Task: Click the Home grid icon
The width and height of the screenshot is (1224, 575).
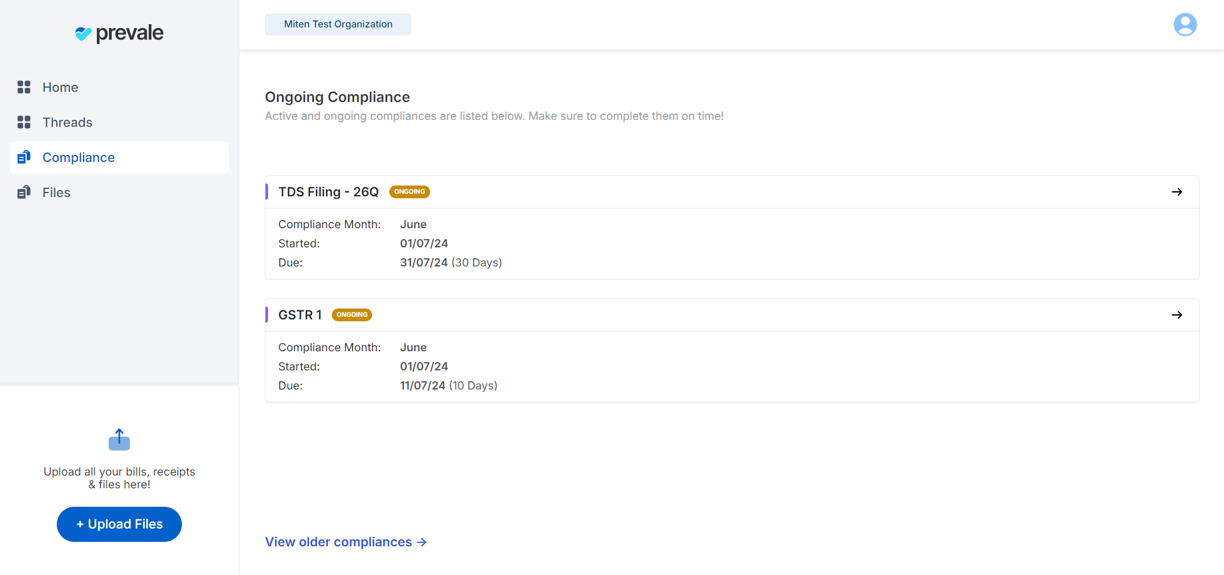Action: pyautogui.click(x=24, y=87)
